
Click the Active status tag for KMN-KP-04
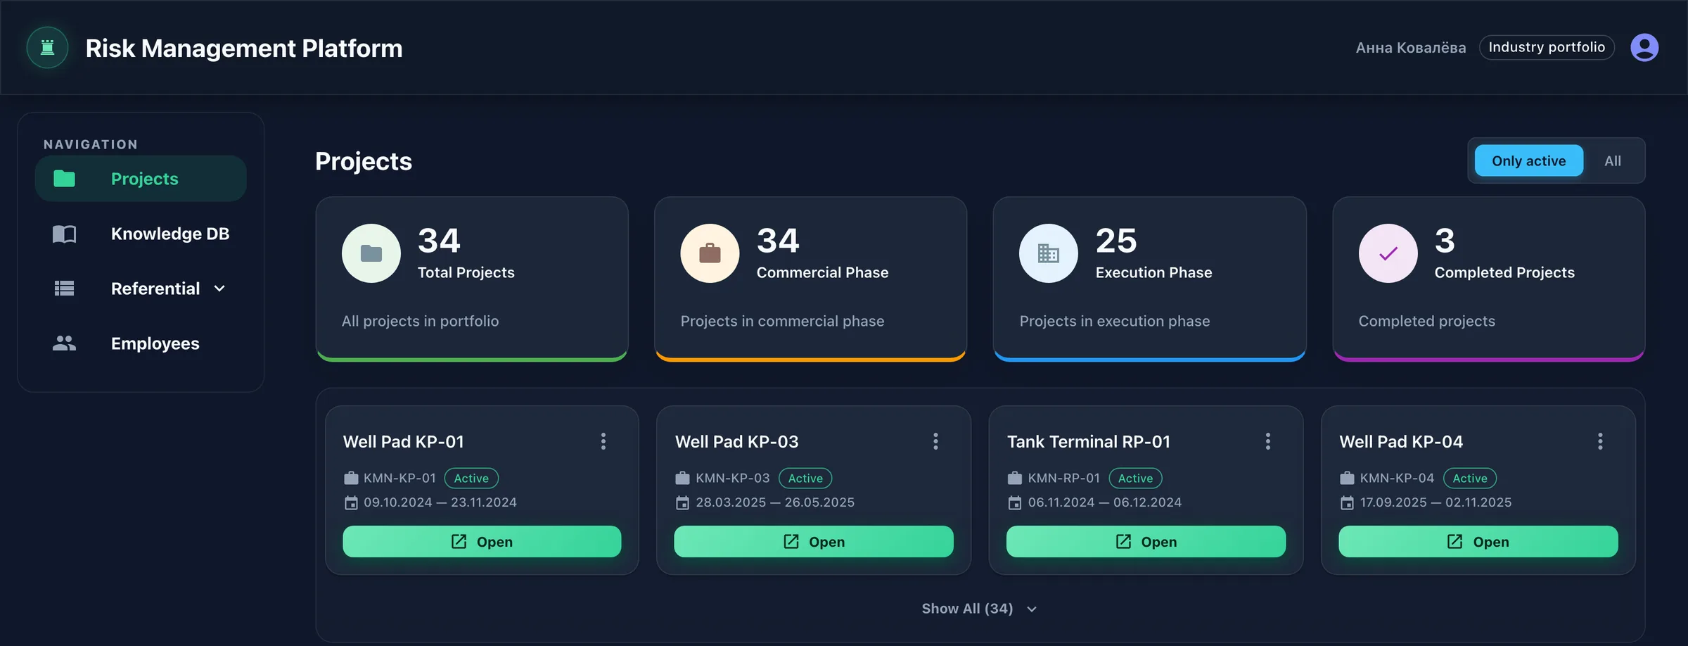(1470, 479)
